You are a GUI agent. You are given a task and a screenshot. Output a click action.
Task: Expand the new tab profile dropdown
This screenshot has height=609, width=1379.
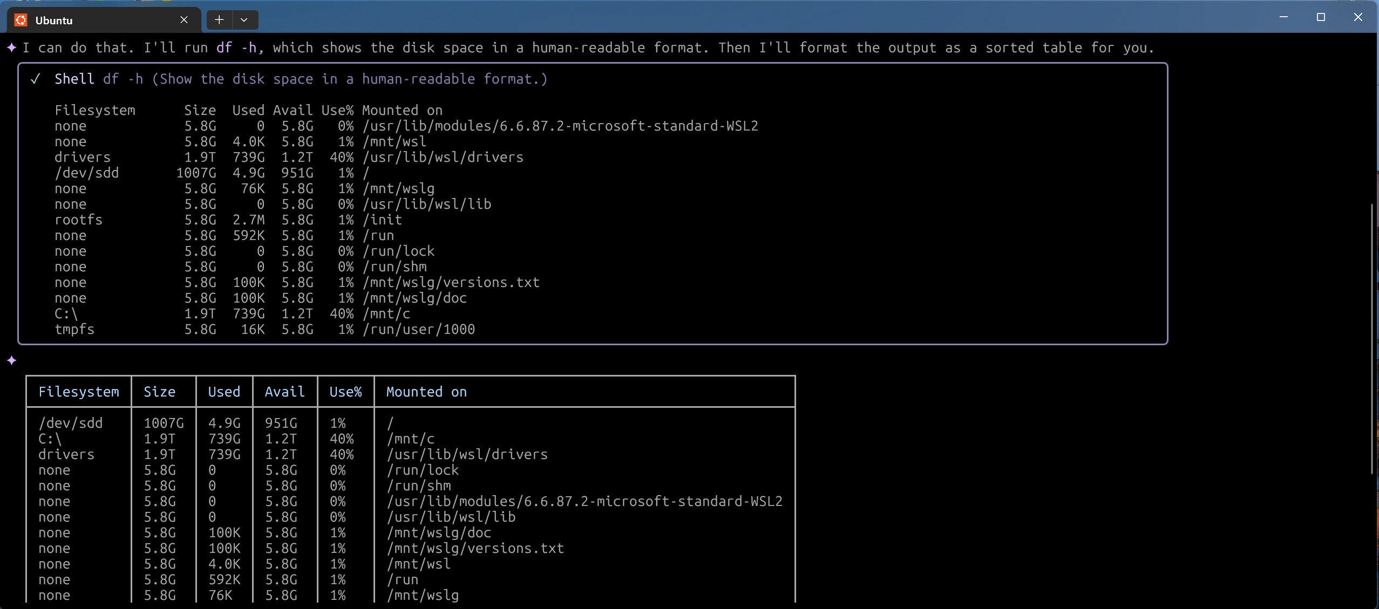pyautogui.click(x=244, y=20)
